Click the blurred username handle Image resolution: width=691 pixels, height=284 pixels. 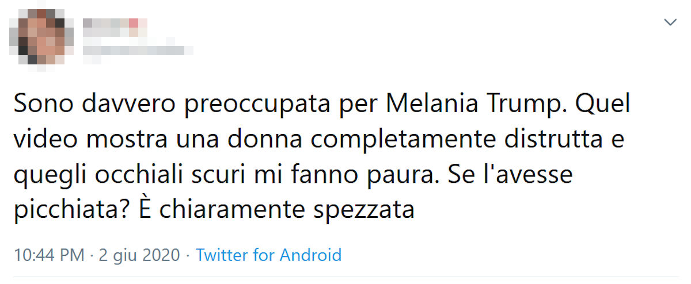point(137,49)
